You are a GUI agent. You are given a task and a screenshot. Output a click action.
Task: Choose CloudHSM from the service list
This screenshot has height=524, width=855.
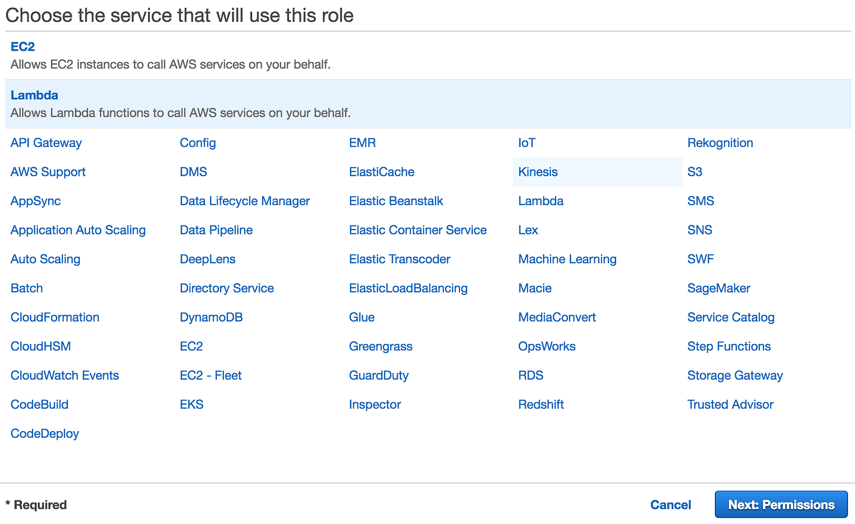pos(41,346)
